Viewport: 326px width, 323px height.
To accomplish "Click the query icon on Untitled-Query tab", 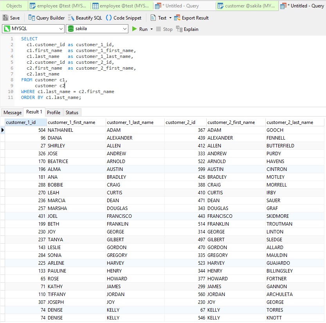I will click(158, 5).
